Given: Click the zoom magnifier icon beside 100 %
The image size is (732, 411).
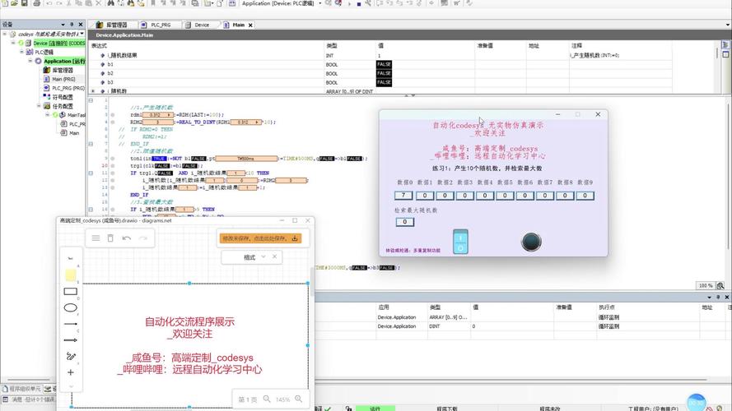Looking at the screenshot, I should (x=720, y=286).
